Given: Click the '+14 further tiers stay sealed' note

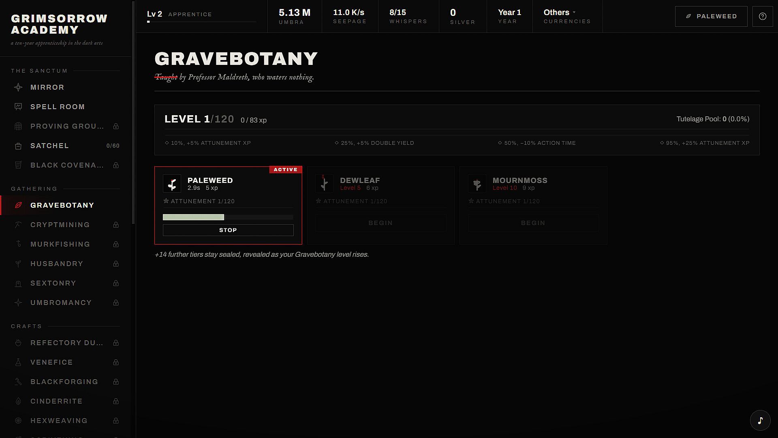Looking at the screenshot, I should 262,254.
